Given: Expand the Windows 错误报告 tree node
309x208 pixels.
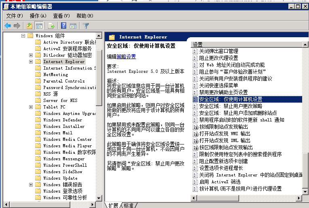Looking at the screenshot, I should [x=31, y=185].
